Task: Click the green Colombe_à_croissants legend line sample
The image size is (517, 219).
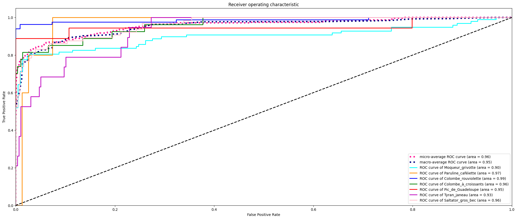Action: point(413,184)
